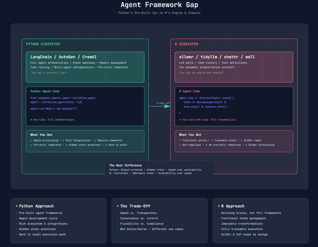Click the checkmark beside Rapid prototyping
The height and width of the screenshot is (247, 318).
click(31, 140)
